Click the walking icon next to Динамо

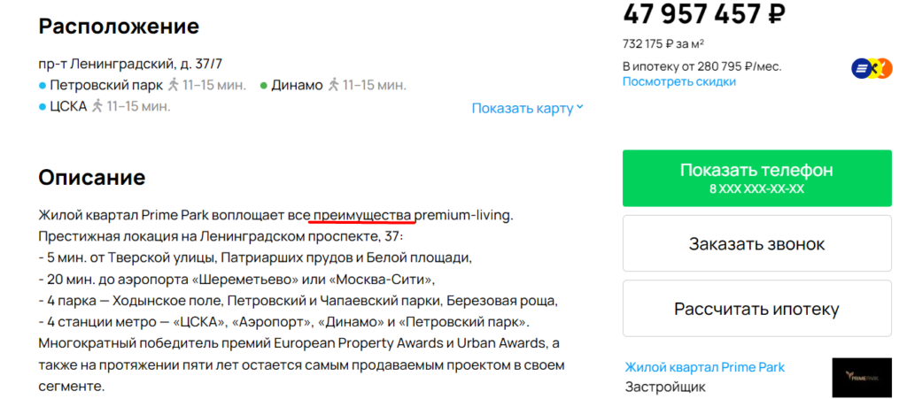coord(333,86)
